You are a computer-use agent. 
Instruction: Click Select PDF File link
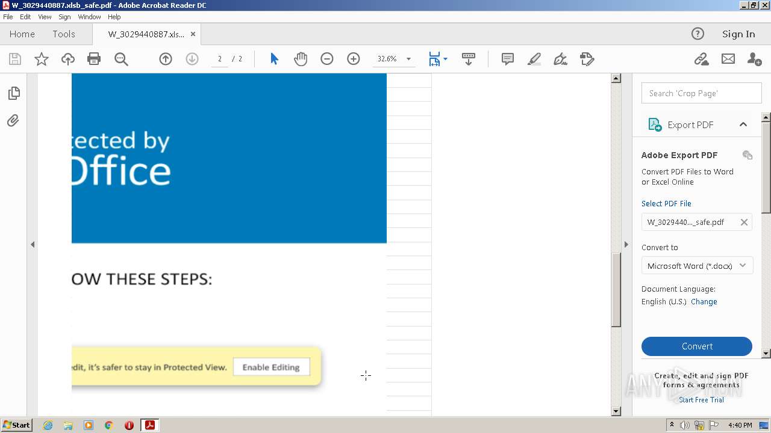pos(666,203)
